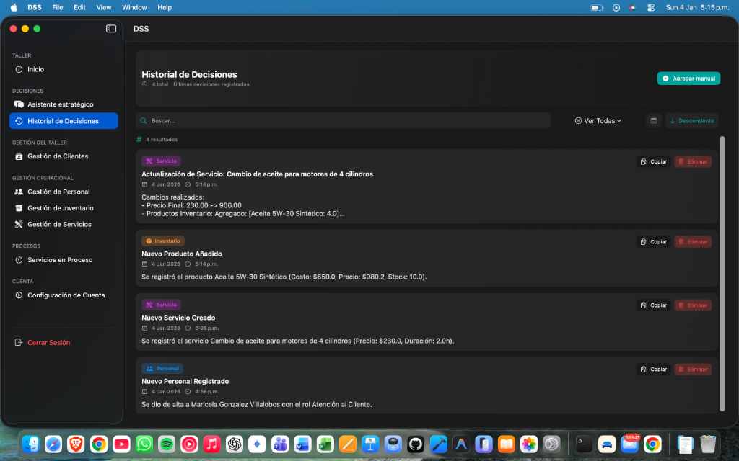This screenshot has width=739, height=461.
Task: Open Servicios en Proceso
Action: pos(60,260)
